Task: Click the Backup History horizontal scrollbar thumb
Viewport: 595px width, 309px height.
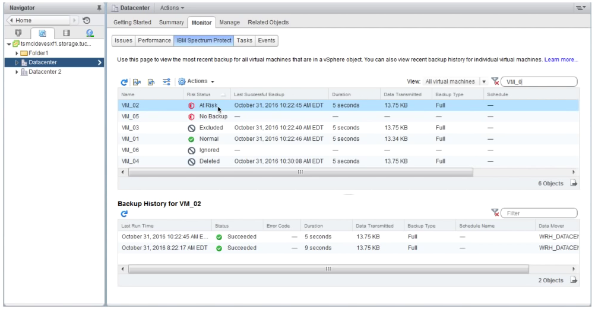Action: point(328,269)
